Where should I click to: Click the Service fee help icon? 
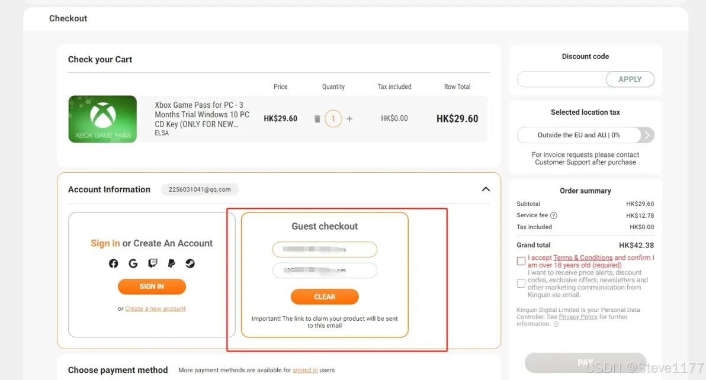tap(554, 215)
